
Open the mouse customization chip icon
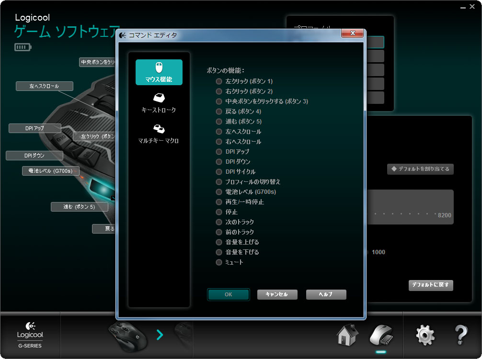[381, 336]
